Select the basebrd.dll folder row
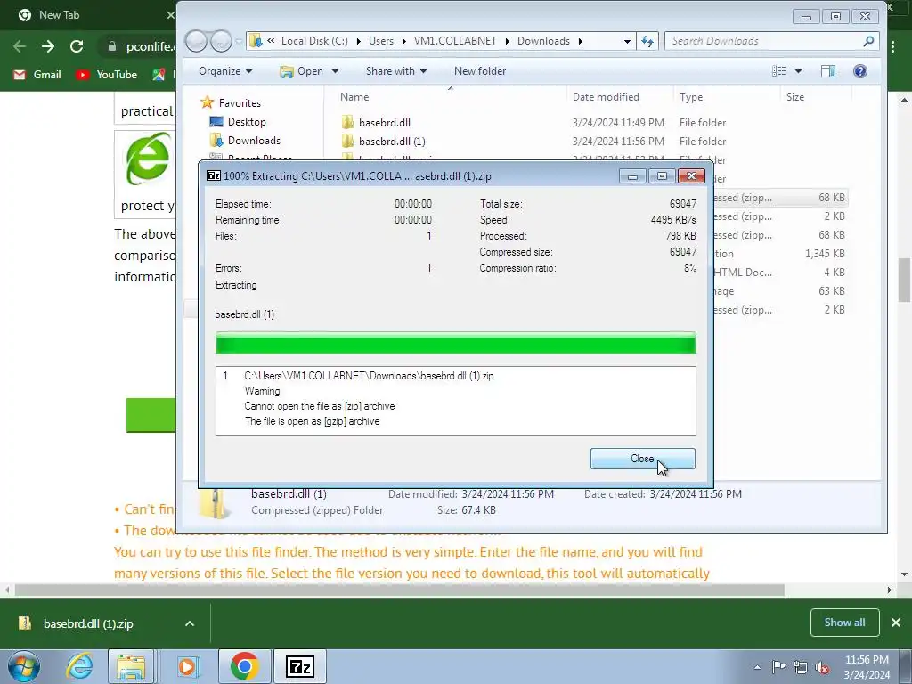This screenshot has height=684, width=912. pyautogui.click(x=593, y=123)
